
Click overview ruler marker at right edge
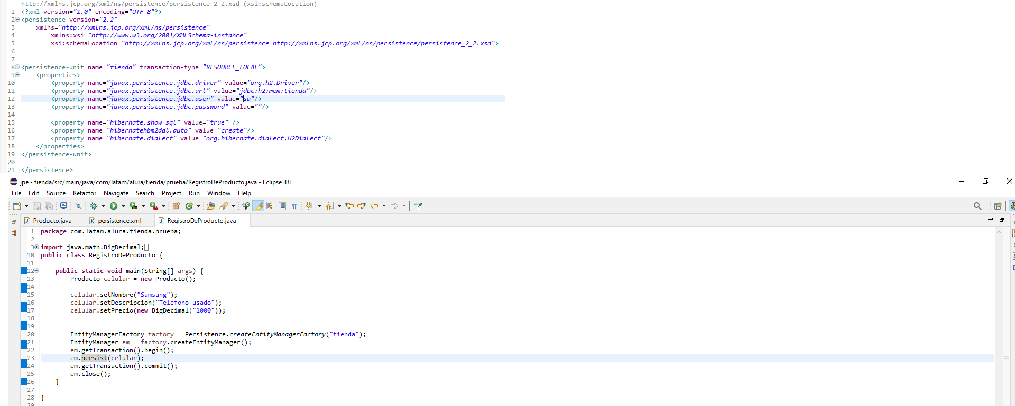click(x=1007, y=358)
